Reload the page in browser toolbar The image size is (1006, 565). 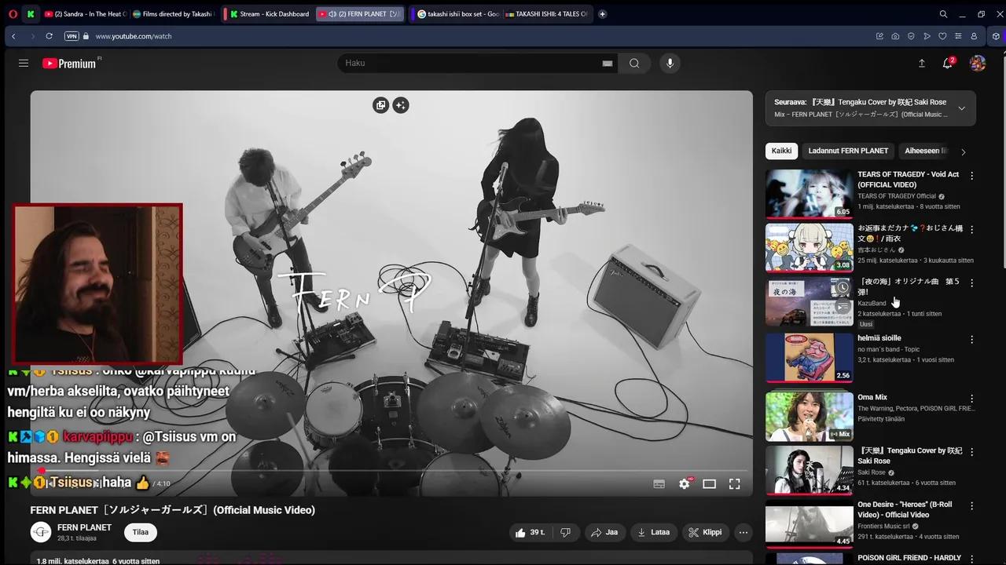pyautogui.click(x=49, y=36)
